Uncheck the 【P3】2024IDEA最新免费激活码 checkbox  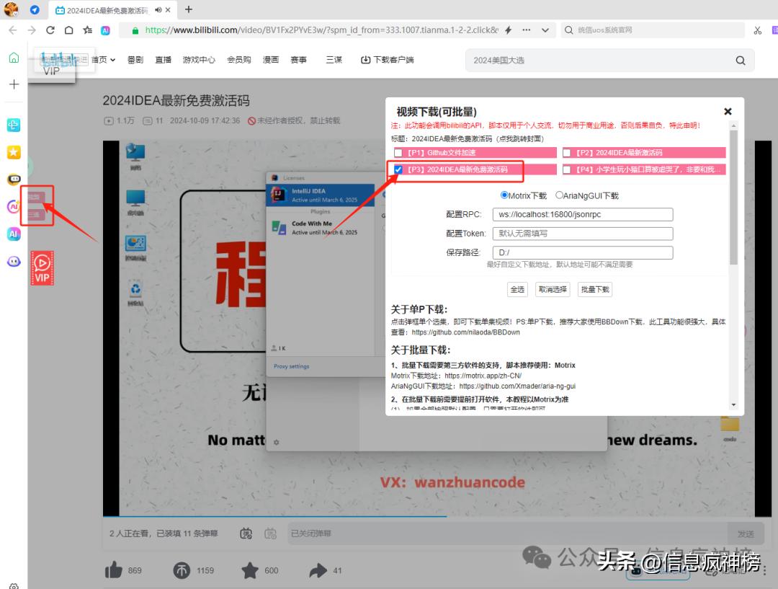[398, 169]
